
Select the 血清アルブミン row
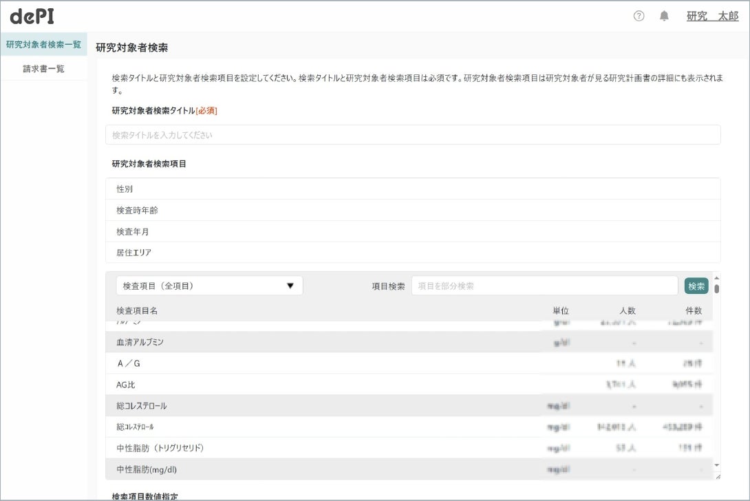(x=409, y=342)
